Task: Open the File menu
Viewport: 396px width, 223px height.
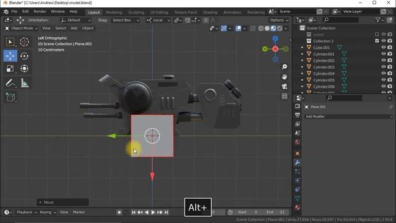Action: pyautogui.click(x=14, y=12)
